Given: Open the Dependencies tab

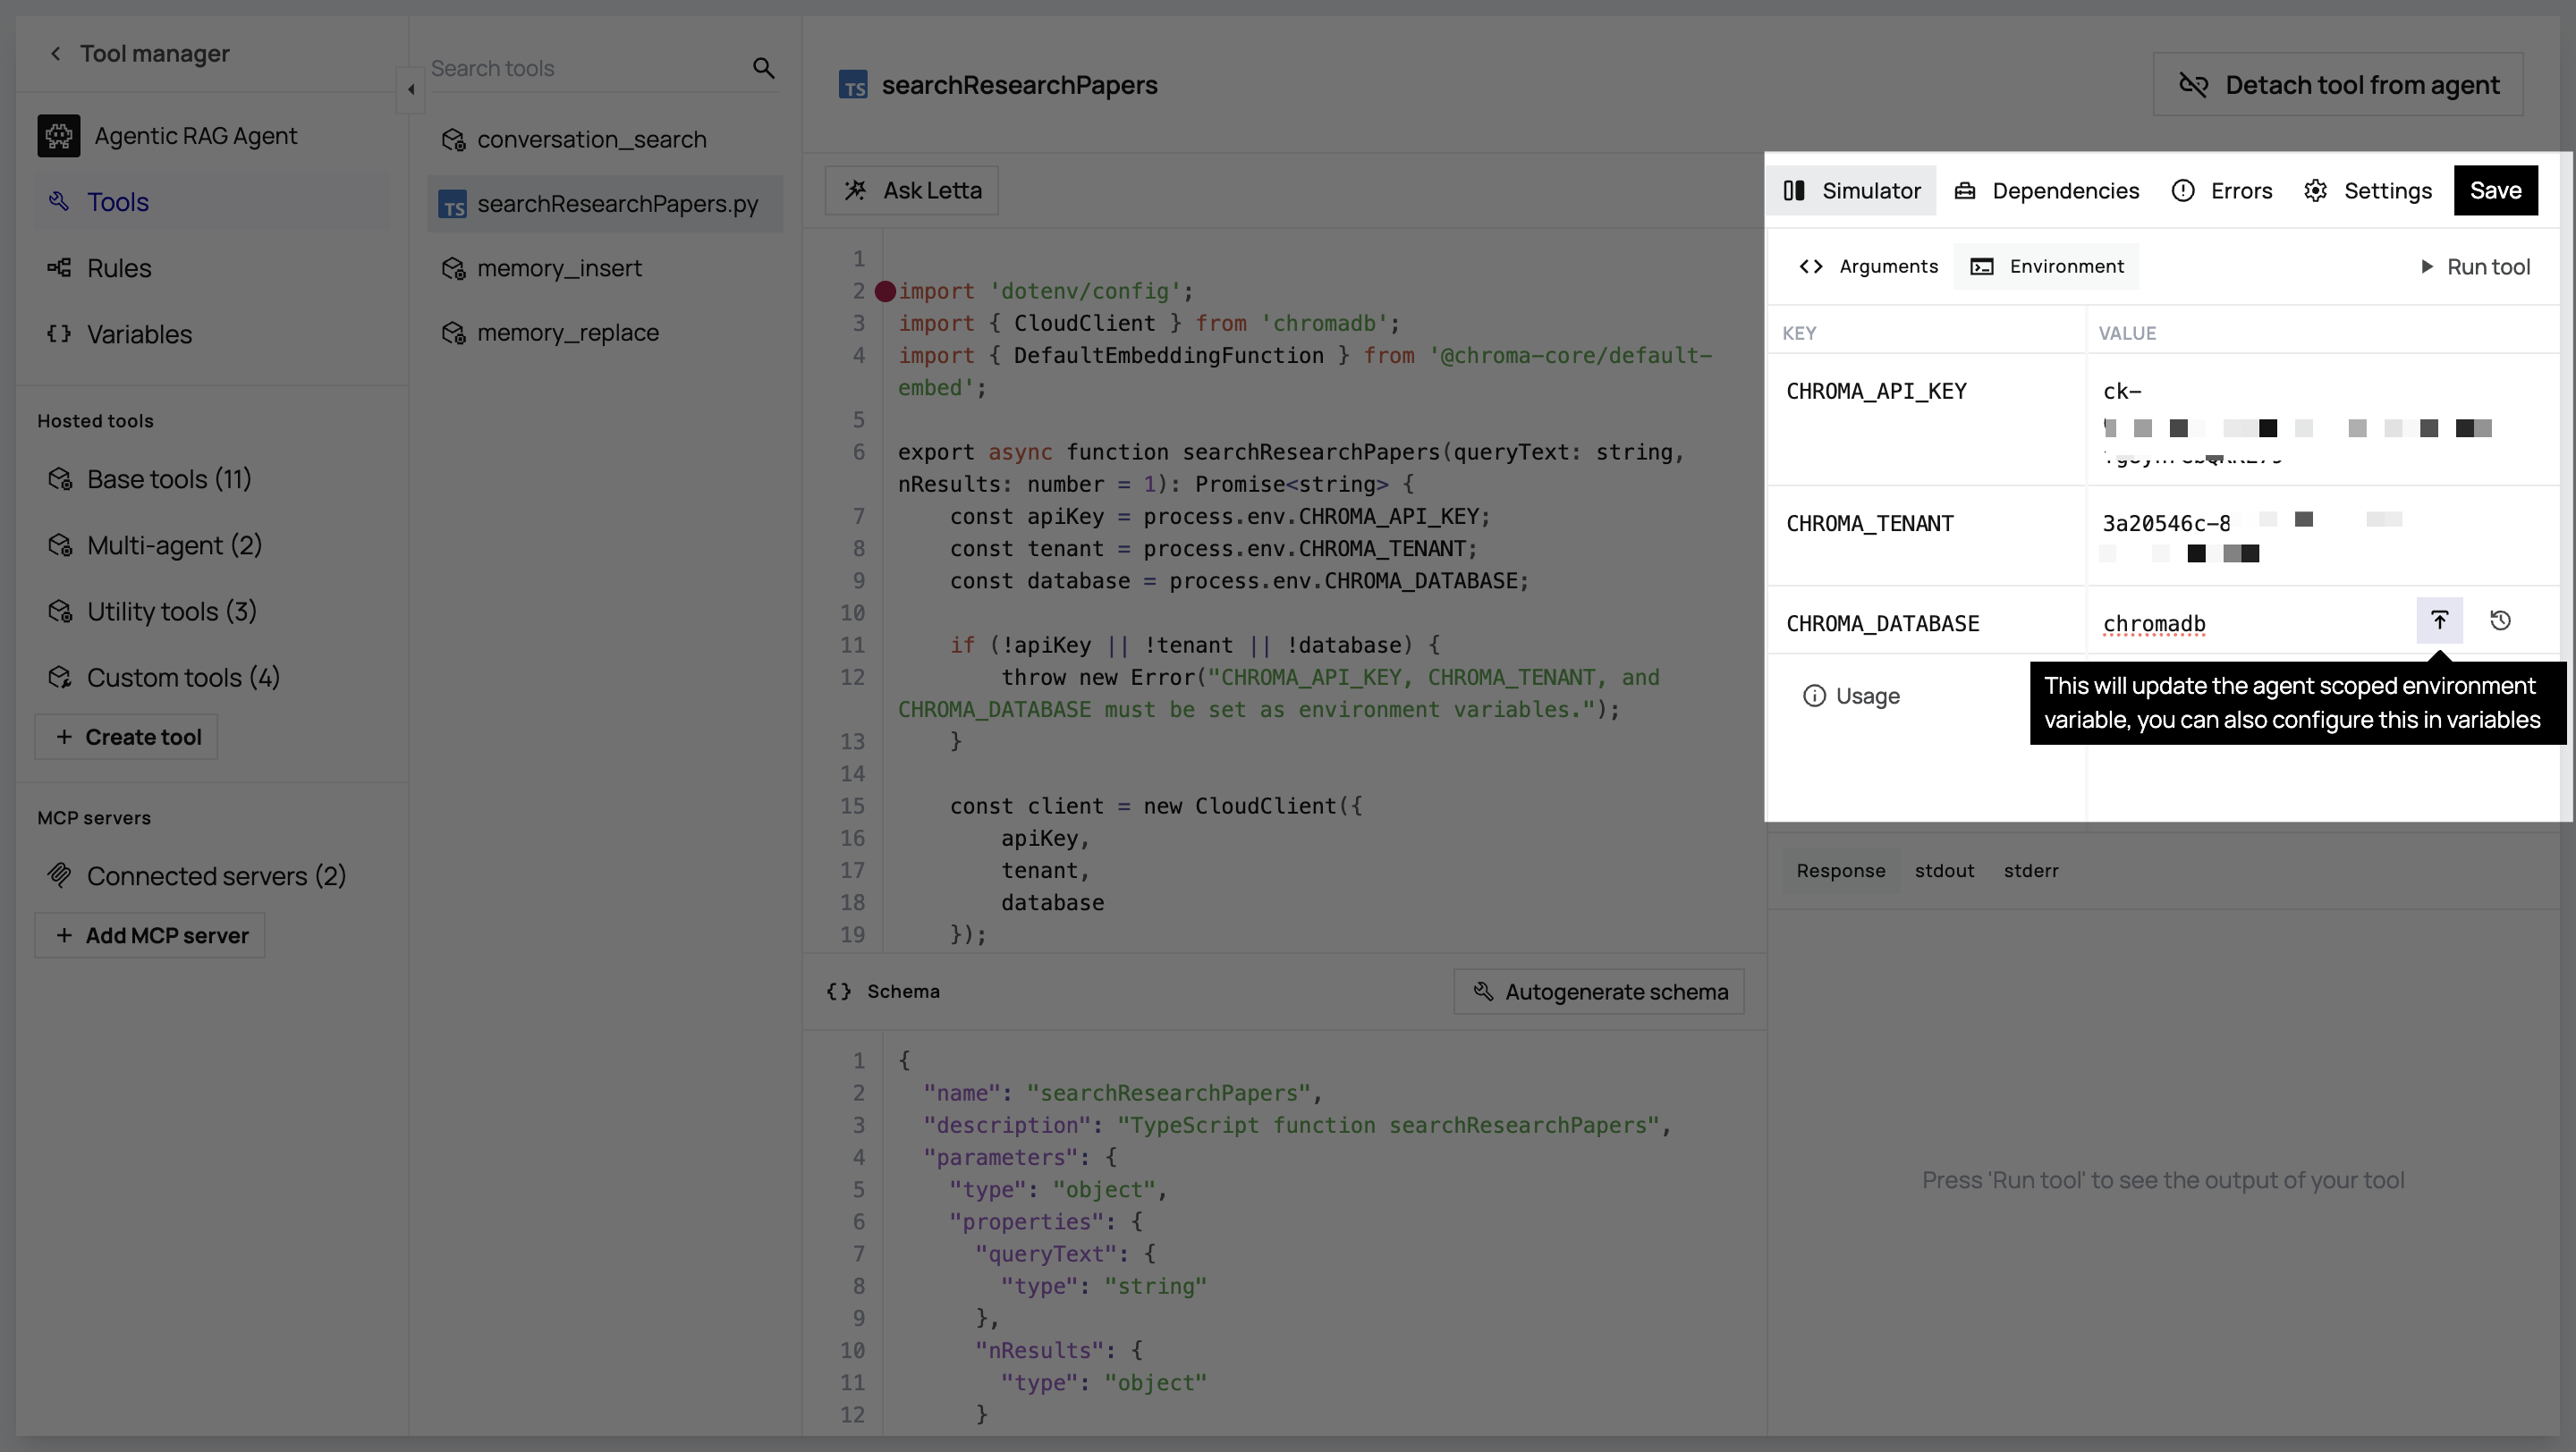Looking at the screenshot, I should tap(2046, 190).
